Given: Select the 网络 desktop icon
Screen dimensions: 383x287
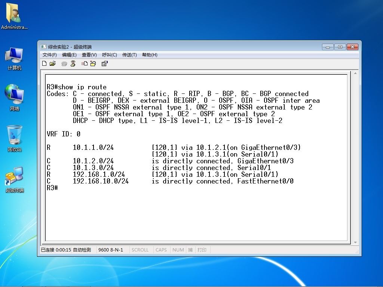Looking at the screenshot, I should [14, 98].
